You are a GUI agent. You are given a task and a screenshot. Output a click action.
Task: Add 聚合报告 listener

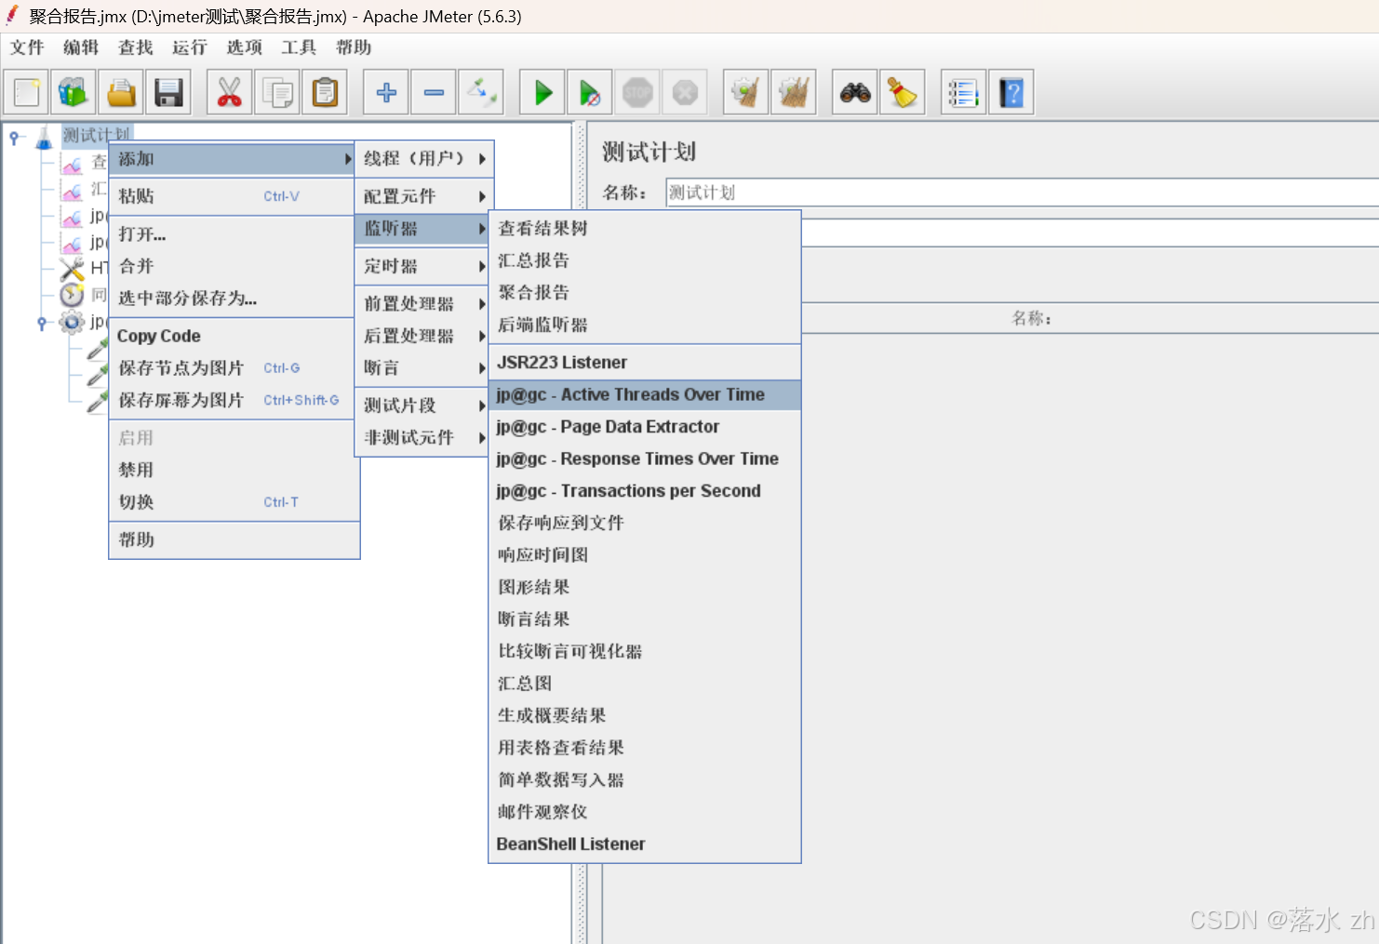coord(645,293)
